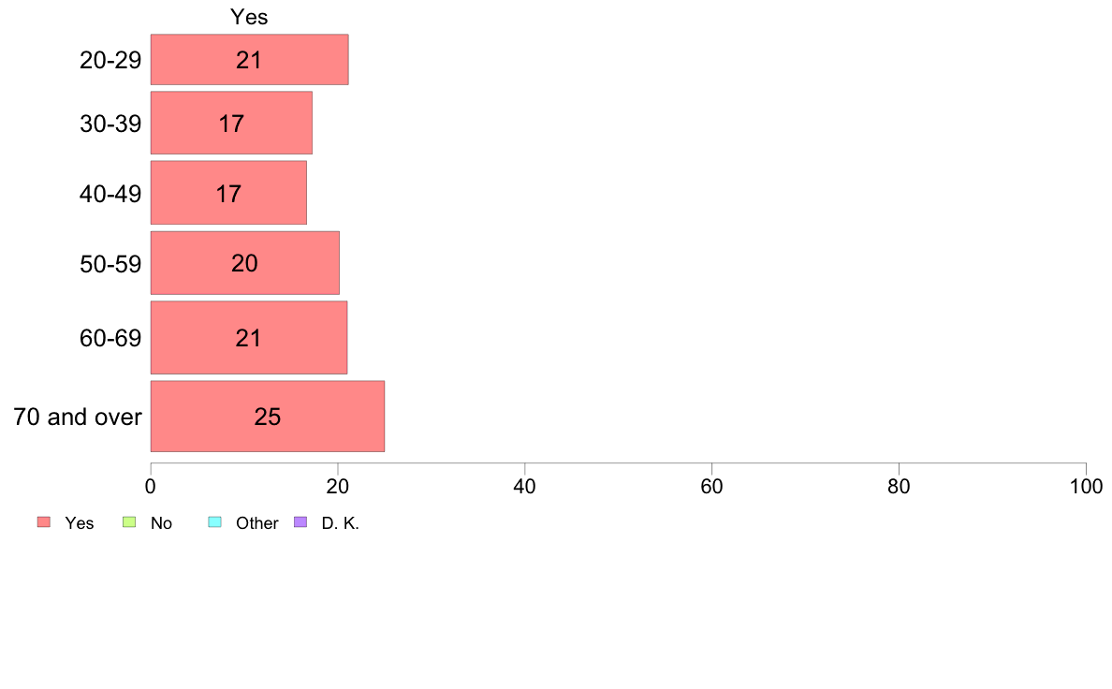Screen dimensions: 1112x689
Task: Click the 20-29 age group label
Action: coord(110,60)
